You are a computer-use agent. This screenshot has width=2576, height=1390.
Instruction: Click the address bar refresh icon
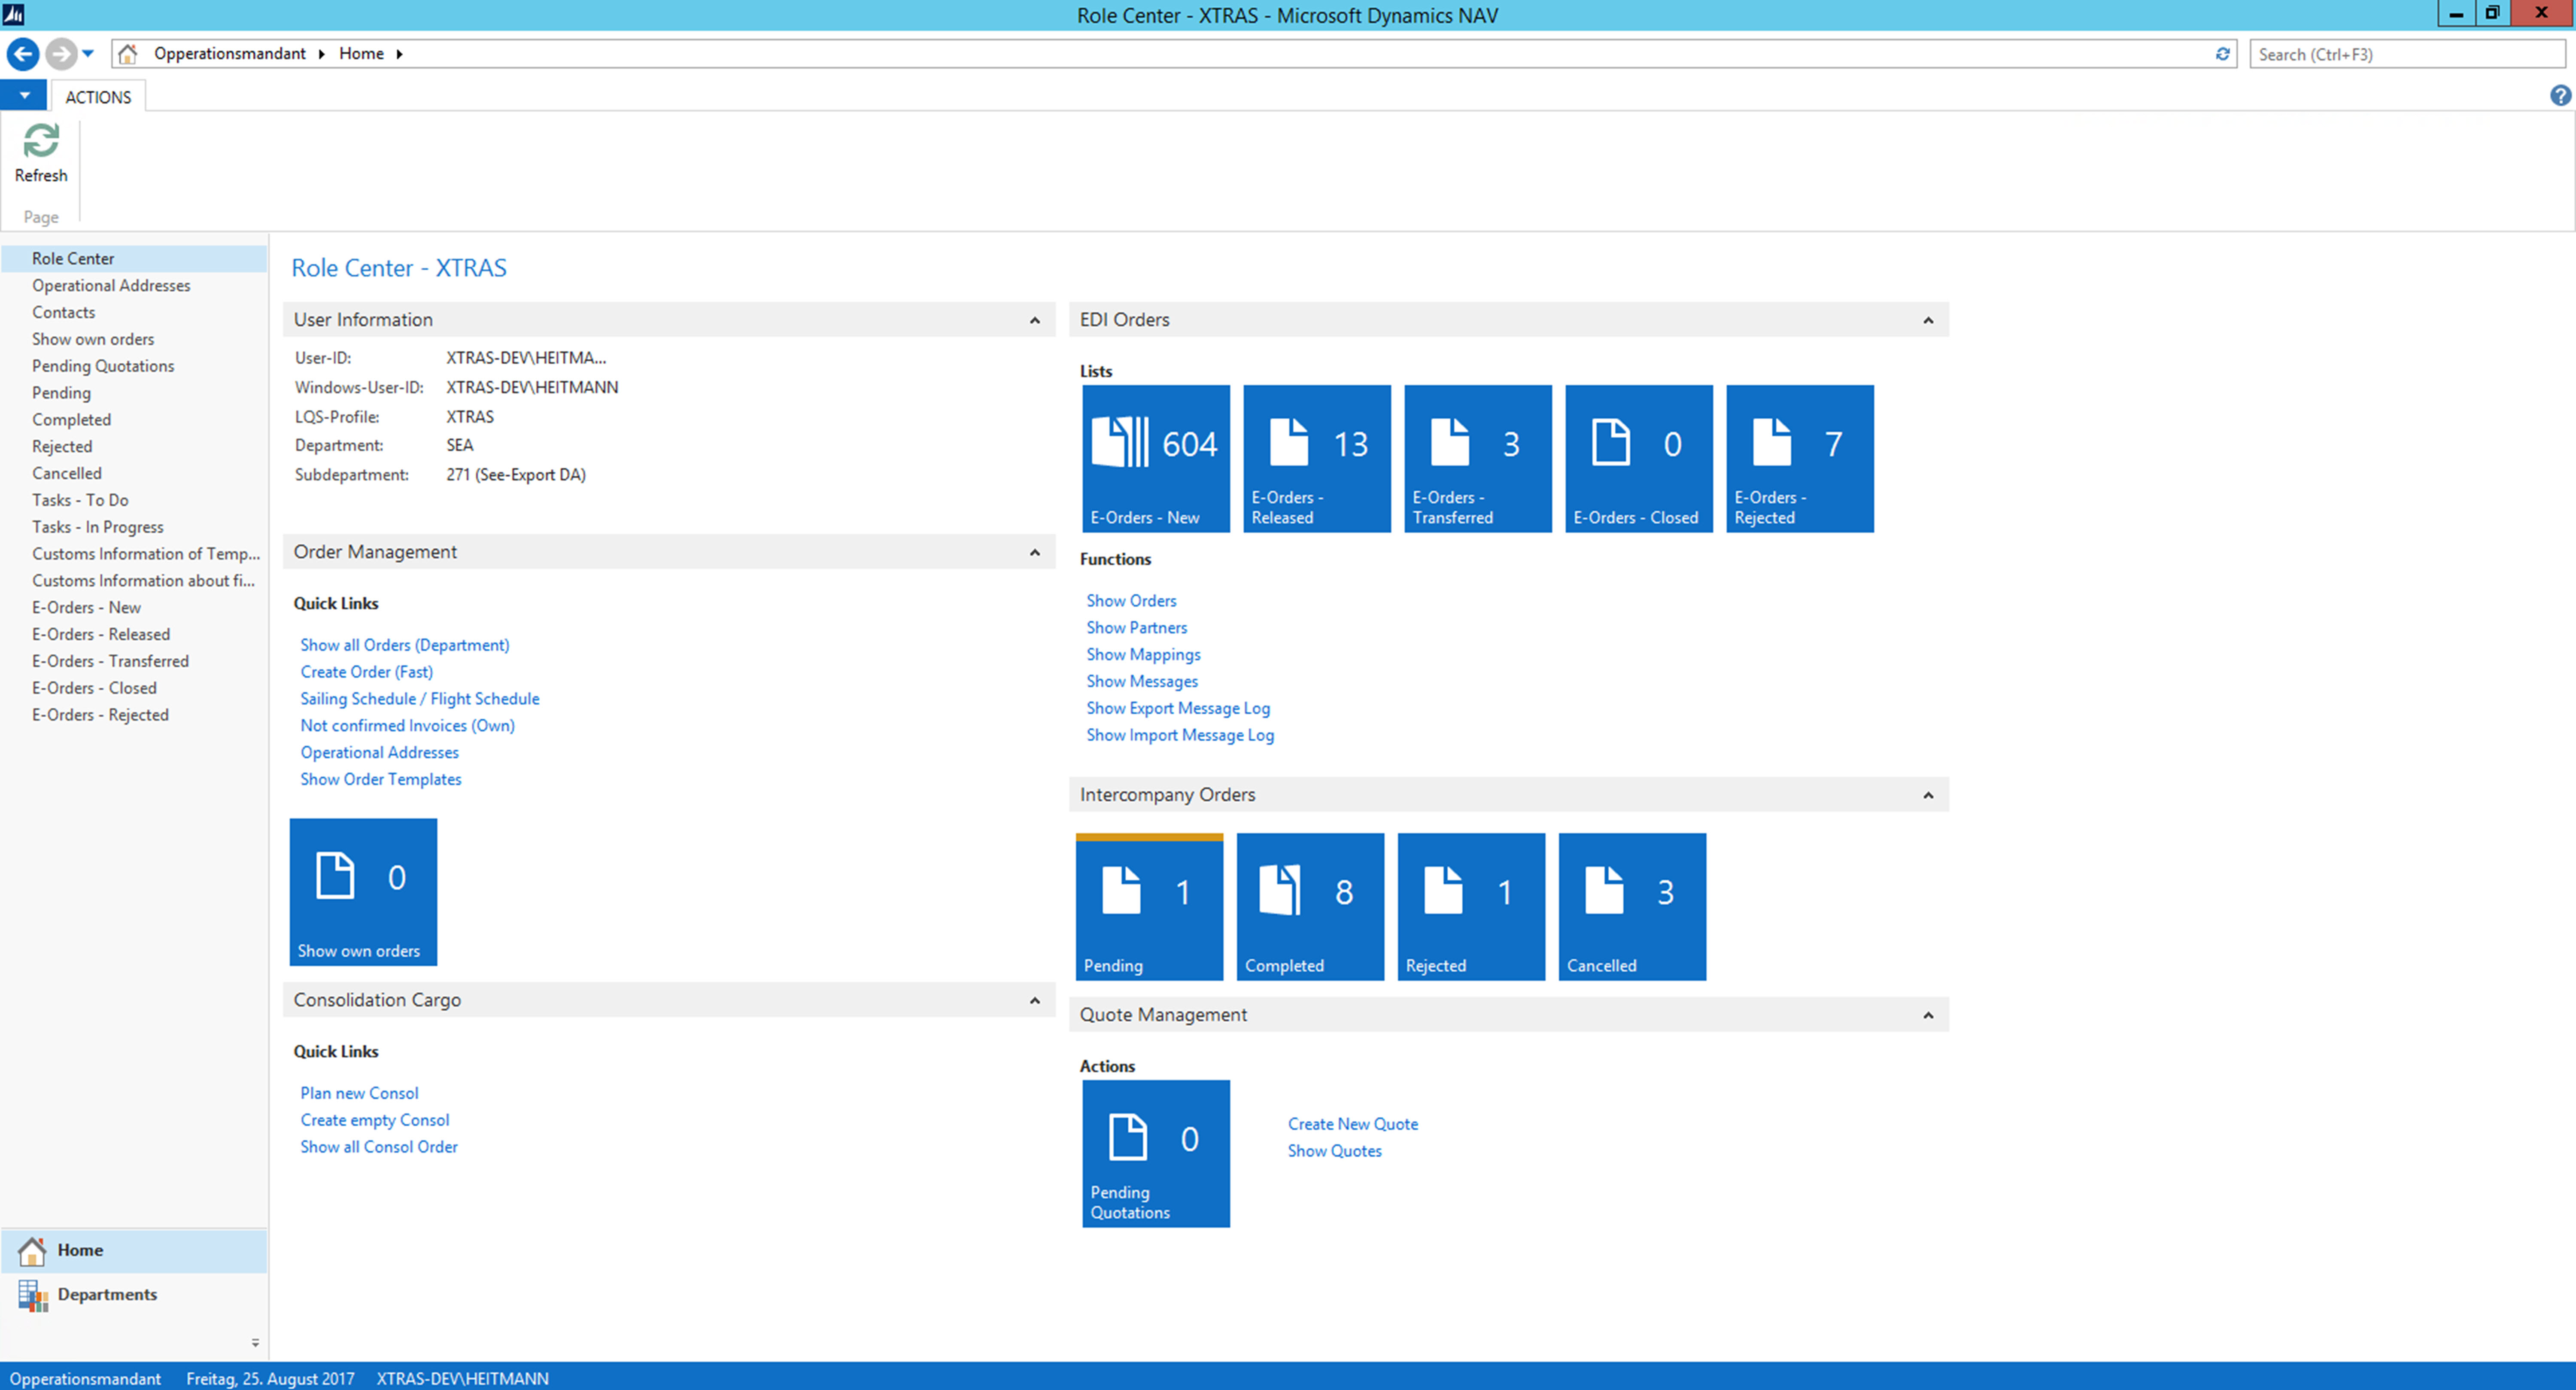click(2222, 54)
